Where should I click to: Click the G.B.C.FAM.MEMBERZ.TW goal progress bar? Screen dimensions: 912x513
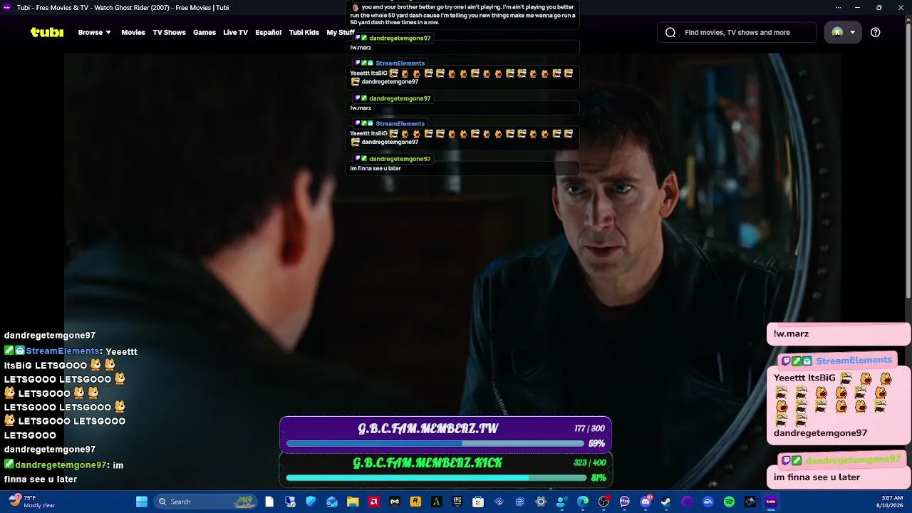tap(435, 443)
